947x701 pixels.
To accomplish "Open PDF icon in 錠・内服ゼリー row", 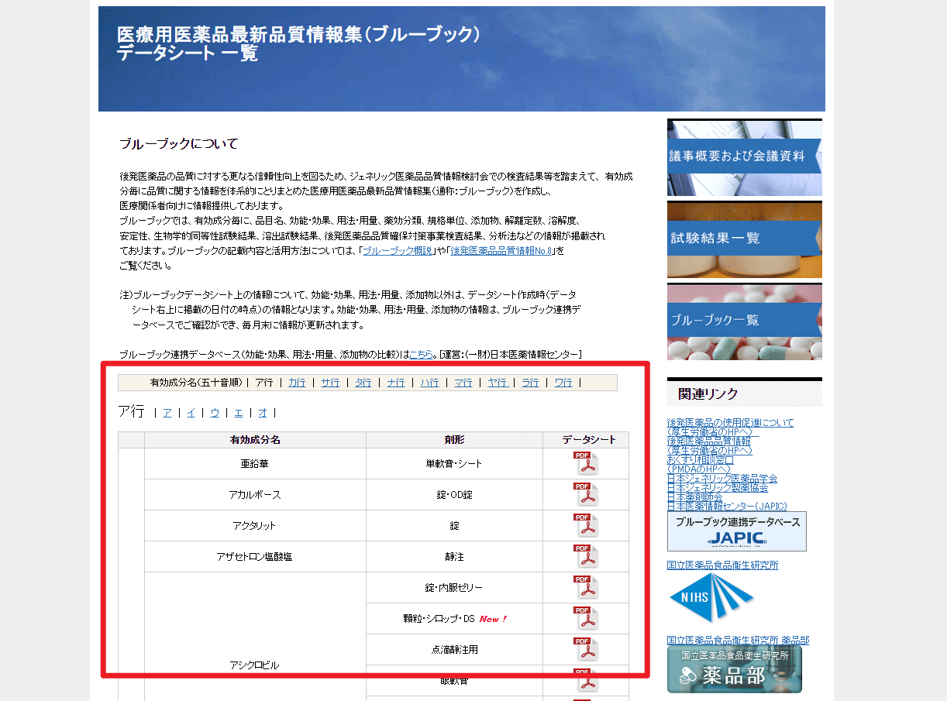I will (586, 587).
